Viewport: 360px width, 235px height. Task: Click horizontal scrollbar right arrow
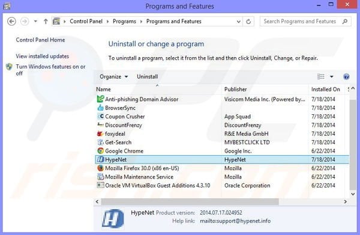346,202
